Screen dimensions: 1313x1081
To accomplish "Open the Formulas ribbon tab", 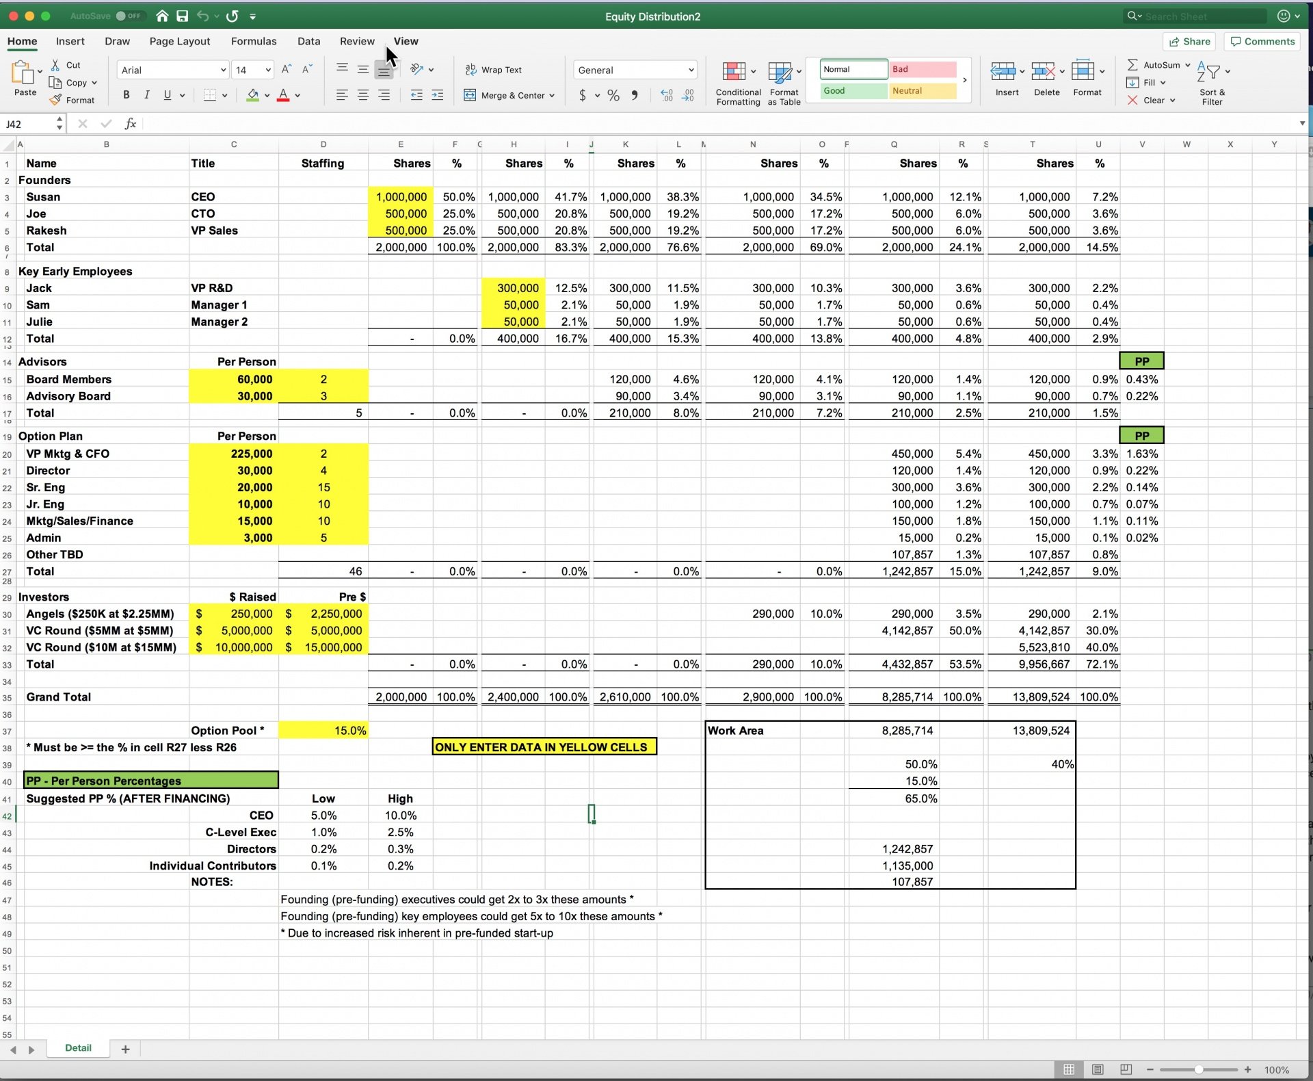I will 254,41.
